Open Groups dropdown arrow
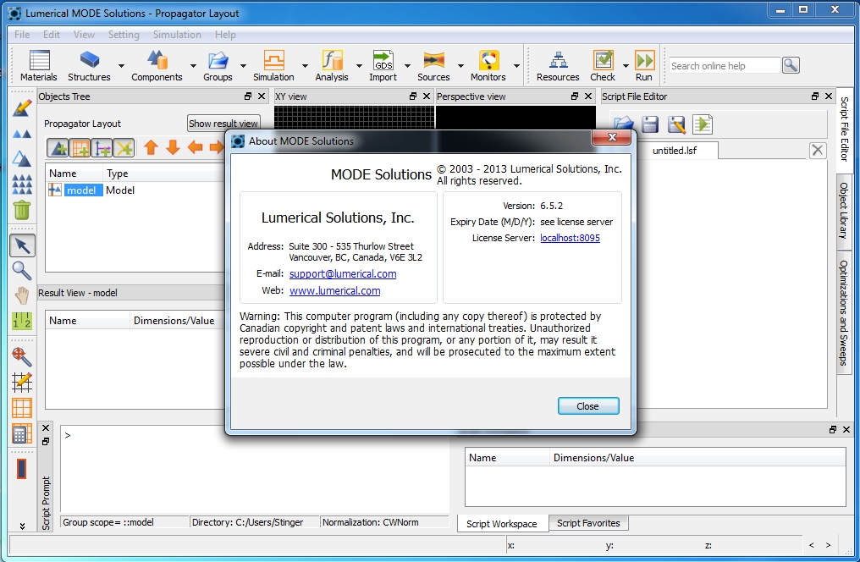 (243, 65)
